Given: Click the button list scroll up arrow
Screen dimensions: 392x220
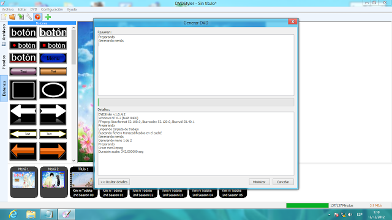Looking at the screenshot, I should [73, 28].
